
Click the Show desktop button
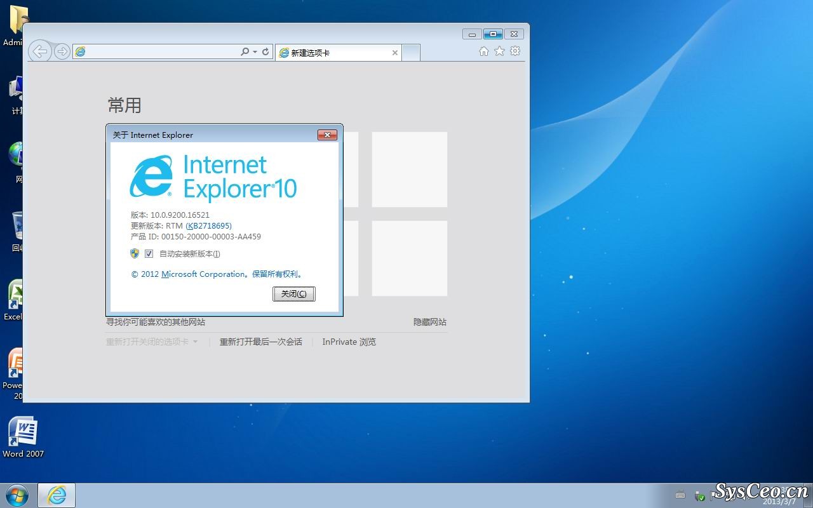[x=809, y=495]
